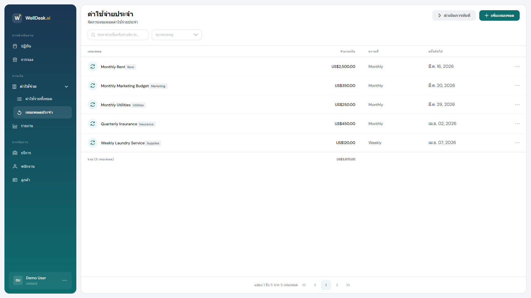Open the ปฏิทิน calendar sidebar item
This screenshot has width=531, height=298.
coord(26,46)
